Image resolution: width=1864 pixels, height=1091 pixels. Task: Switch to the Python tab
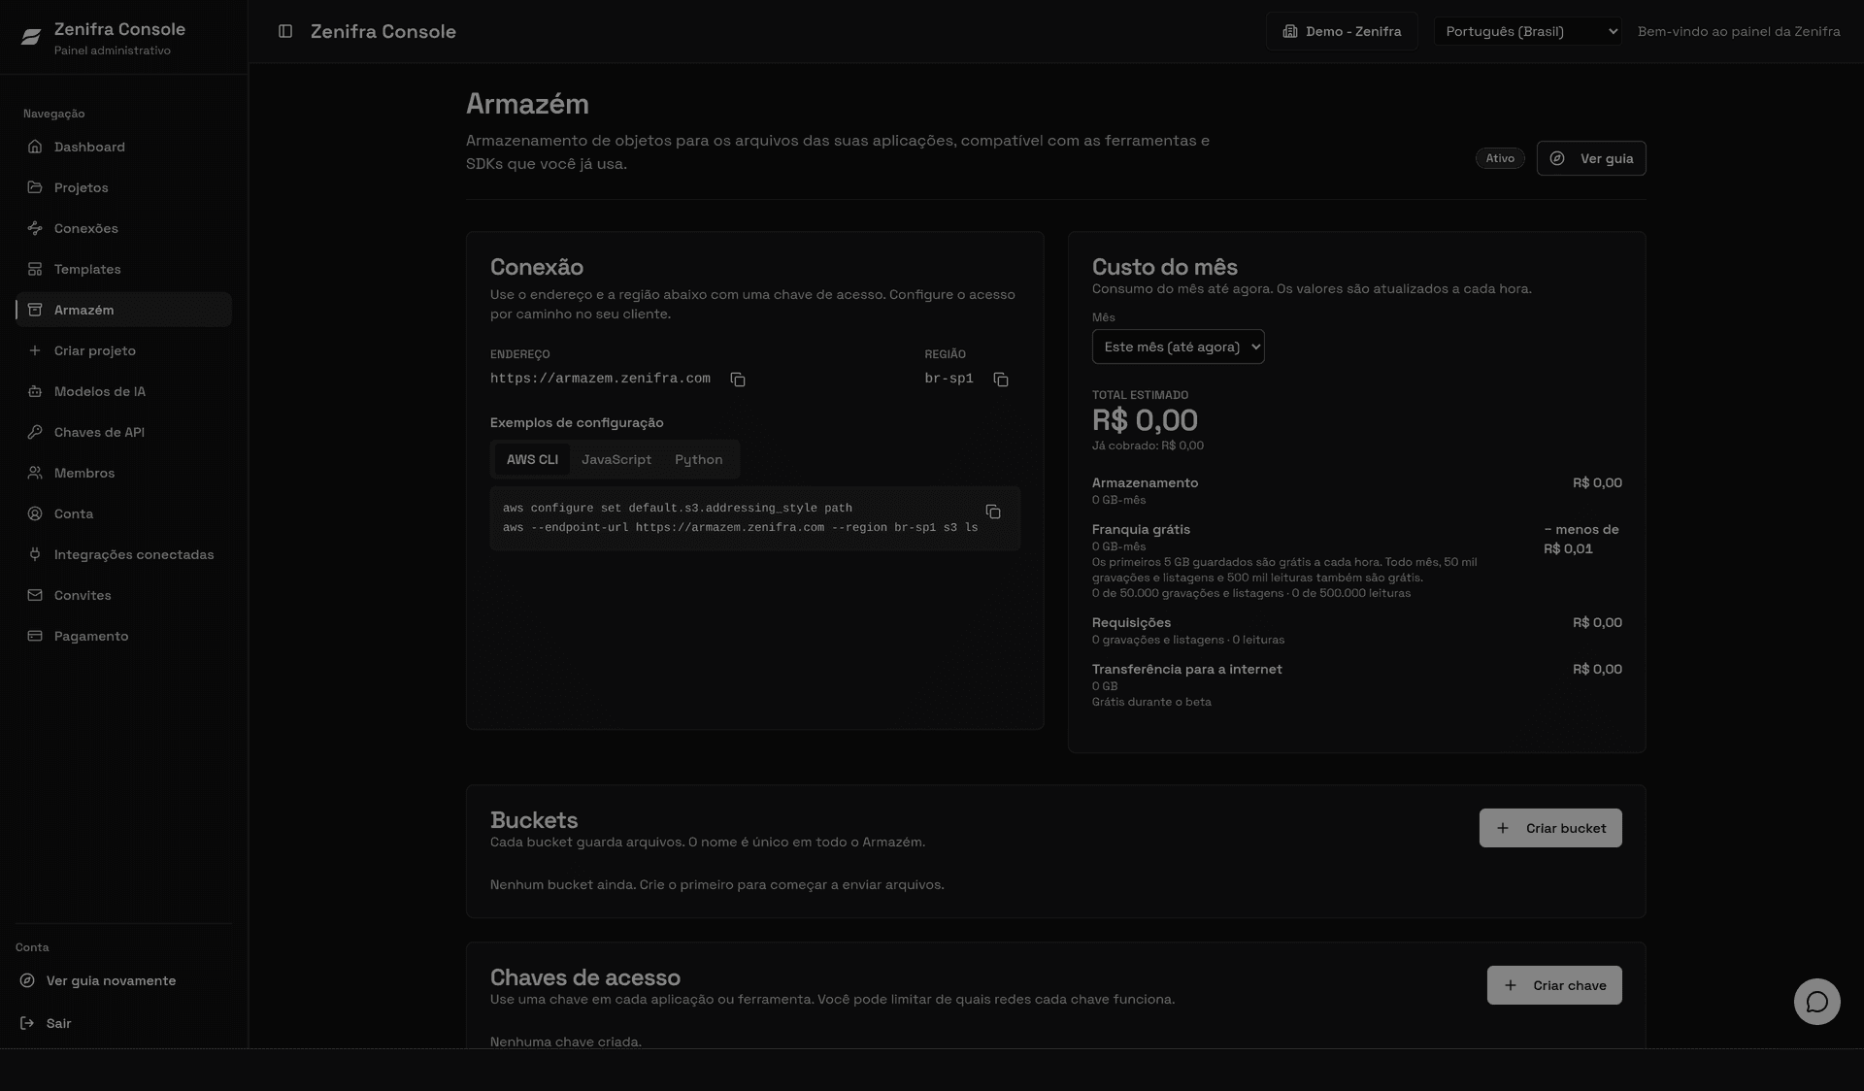point(699,459)
